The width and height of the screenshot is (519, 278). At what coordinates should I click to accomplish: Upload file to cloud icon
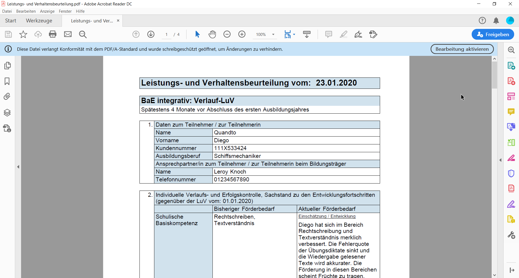[38, 34]
